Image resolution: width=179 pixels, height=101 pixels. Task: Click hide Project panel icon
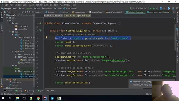coord(33,12)
